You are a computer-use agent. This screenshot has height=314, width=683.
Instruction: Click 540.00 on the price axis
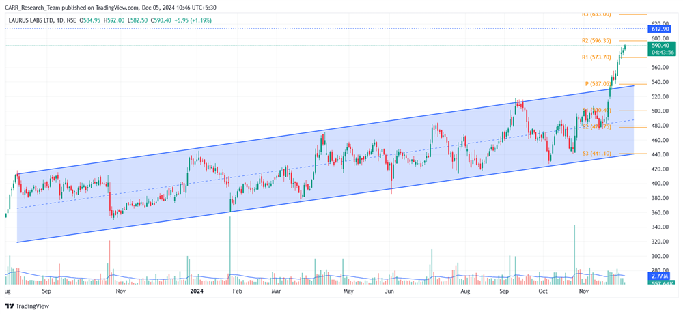click(x=660, y=82)
